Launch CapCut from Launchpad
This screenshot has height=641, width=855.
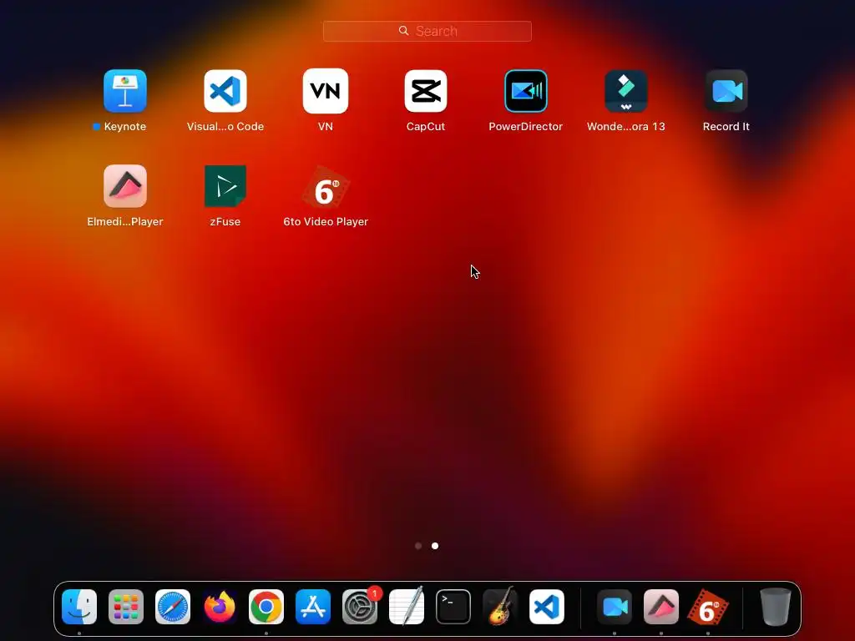point(426,90)
